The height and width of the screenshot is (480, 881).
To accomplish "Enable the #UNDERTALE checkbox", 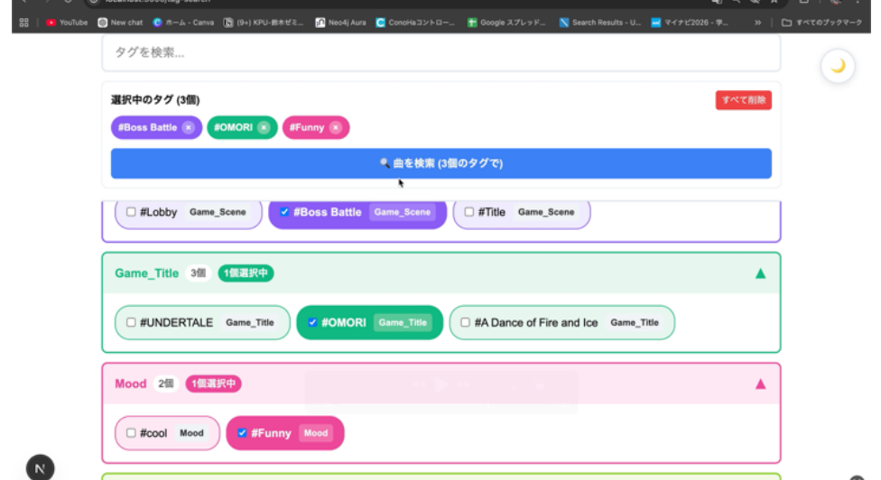I will click(131, 322).
